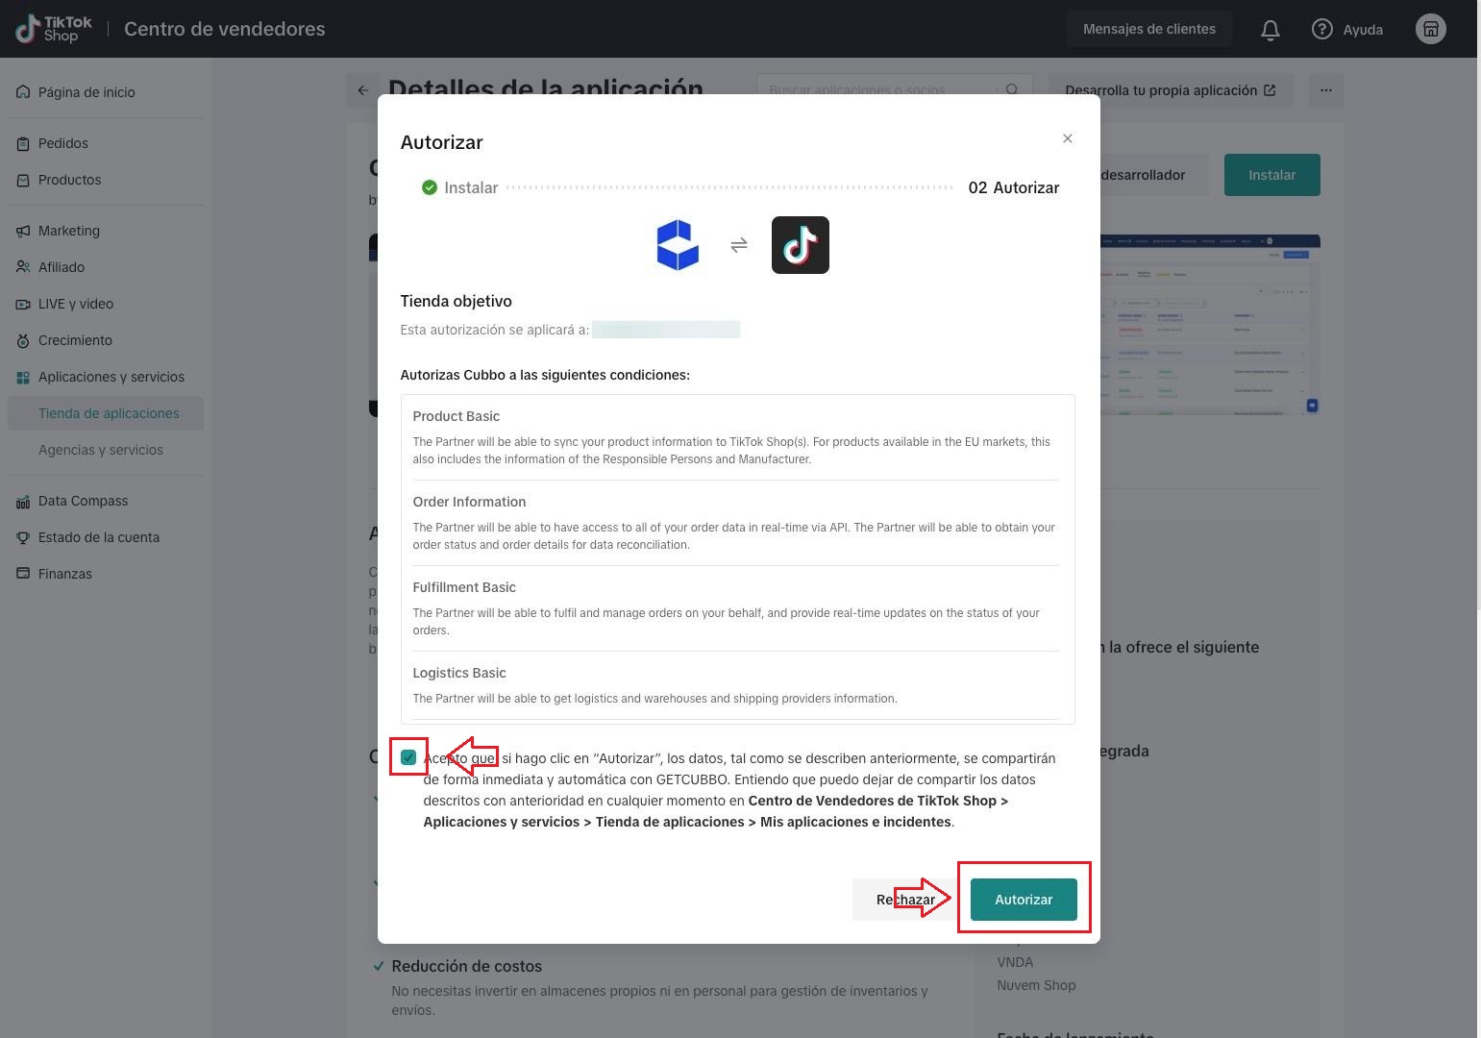The height and width of the screenshot is (1038, 1481).
Task: Open Mensajes de clientes
Action: pyautogui.click(x=1148, y=29)
